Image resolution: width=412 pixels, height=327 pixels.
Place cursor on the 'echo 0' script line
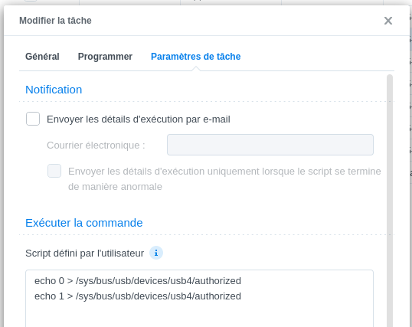tap(138, 281)
